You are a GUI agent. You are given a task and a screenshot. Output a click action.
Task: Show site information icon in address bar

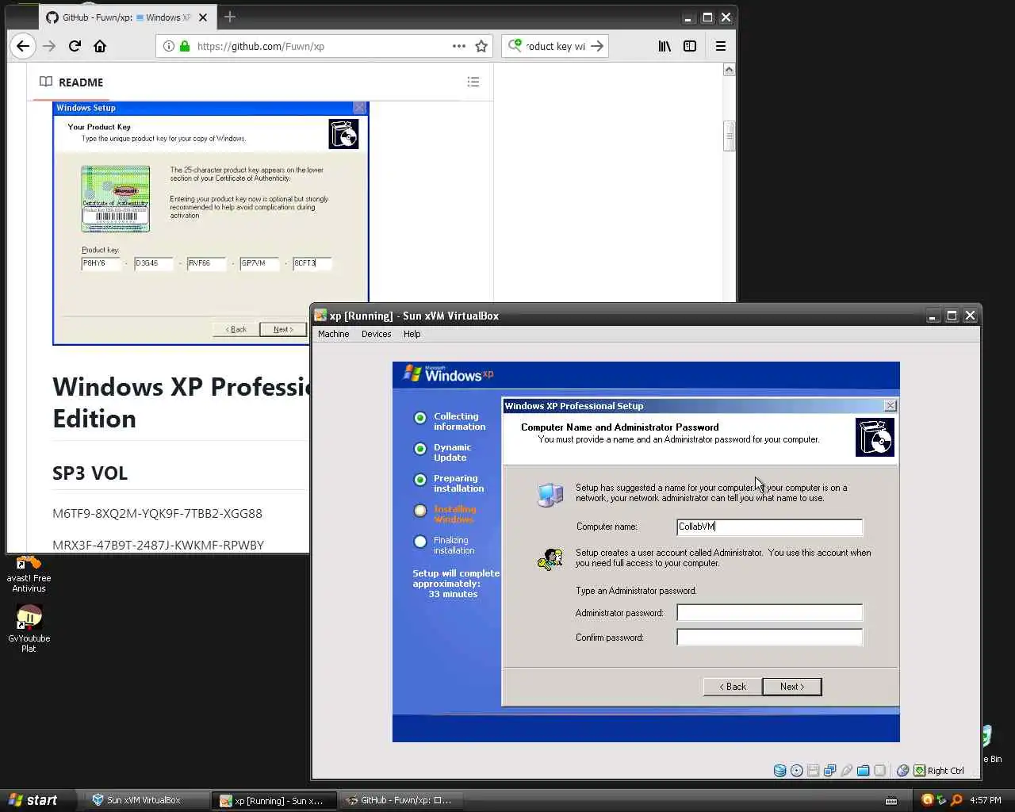pyautogui.click(x=169, y=46)
